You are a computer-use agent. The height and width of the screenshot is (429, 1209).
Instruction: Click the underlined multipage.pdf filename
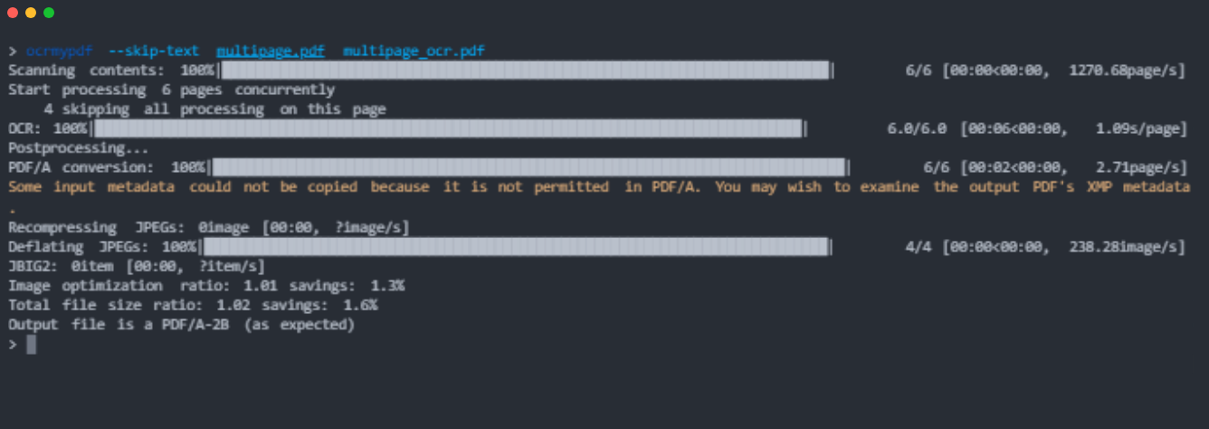point(271,51)
